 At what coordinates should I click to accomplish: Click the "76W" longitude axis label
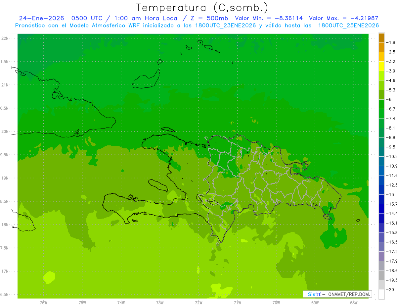pos(43,302)
